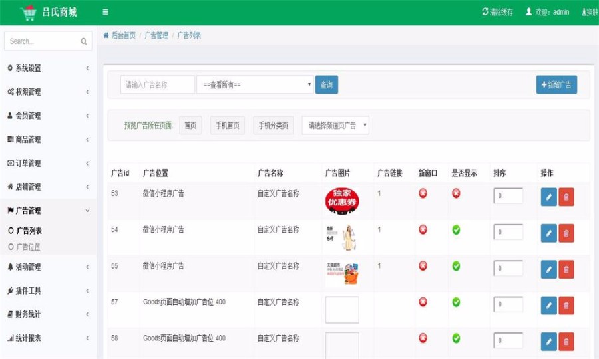Expand the 财务统计 sidebar chevron
This screenshot has width=599, height=359.
tap(87, 314)
